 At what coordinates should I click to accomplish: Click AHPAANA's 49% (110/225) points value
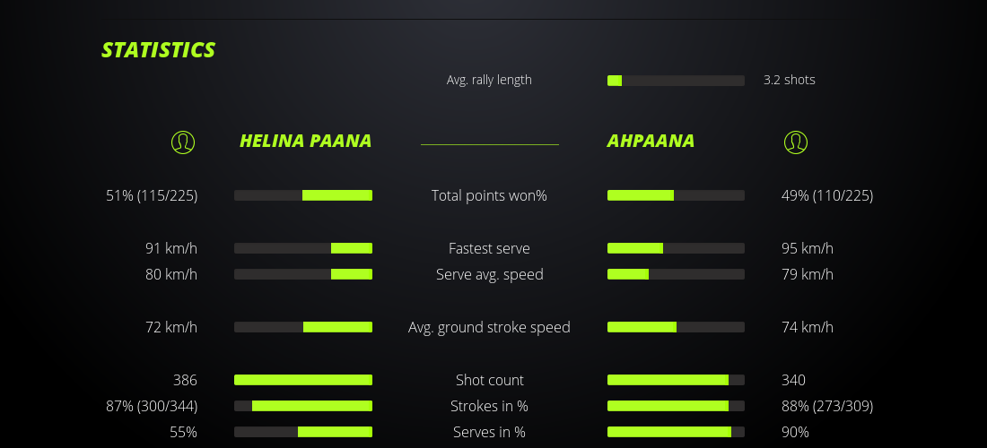point(827,195)
